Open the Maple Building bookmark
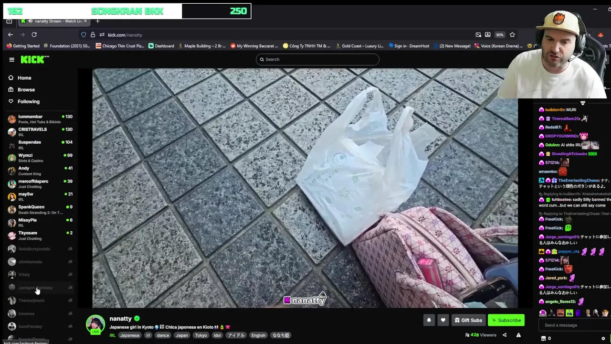Screen dimensions: 611x344 202,46
